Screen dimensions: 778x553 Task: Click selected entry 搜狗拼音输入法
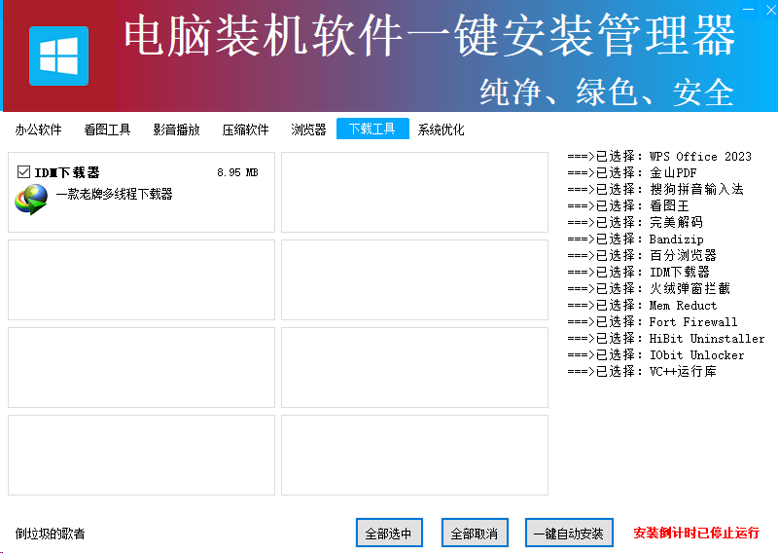tap(655, 189)
